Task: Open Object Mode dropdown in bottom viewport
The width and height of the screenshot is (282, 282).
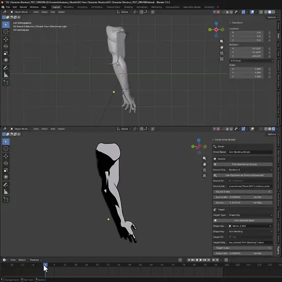Action: [x=20, y=129]
